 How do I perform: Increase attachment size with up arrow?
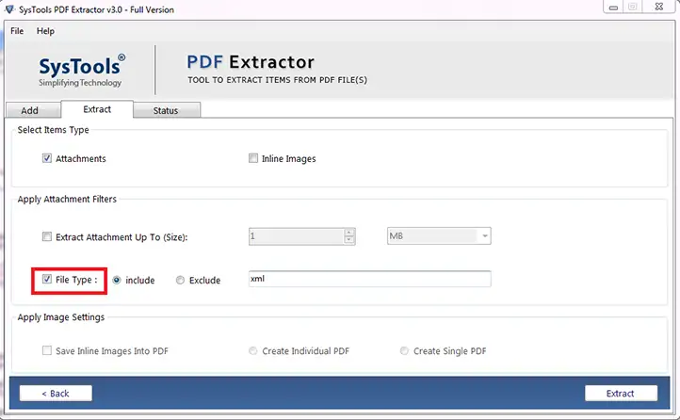(349, 233)
